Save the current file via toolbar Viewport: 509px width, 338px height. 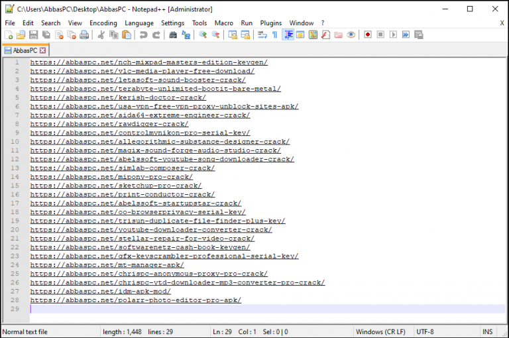(33, 34)
